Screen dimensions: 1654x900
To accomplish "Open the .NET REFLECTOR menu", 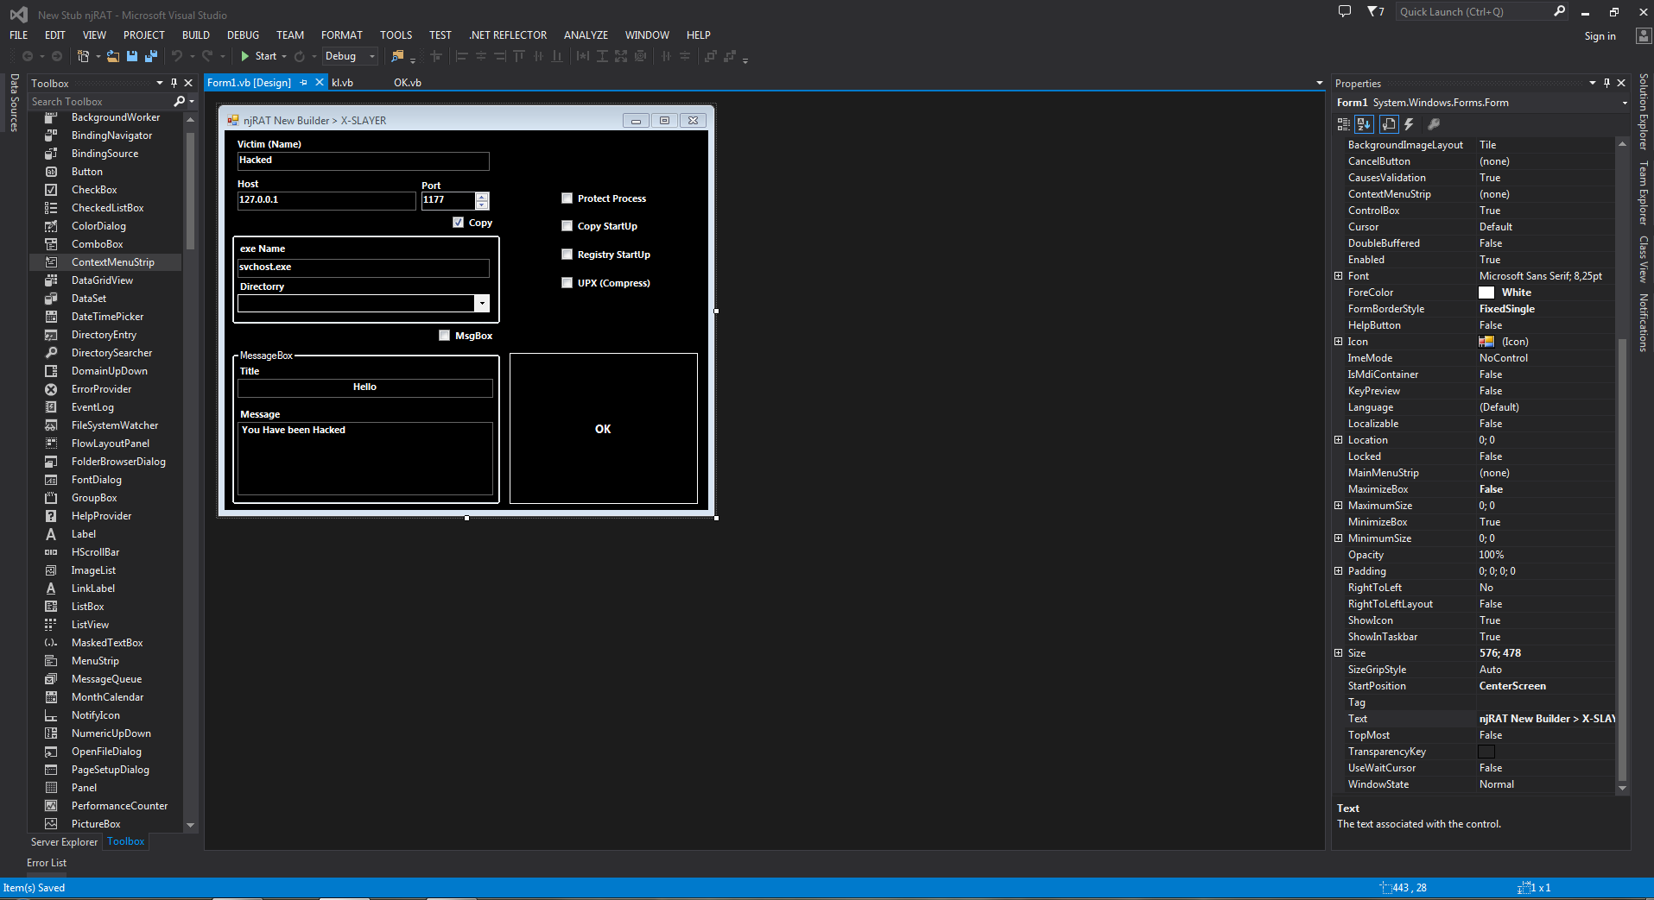I will (508, 35).
